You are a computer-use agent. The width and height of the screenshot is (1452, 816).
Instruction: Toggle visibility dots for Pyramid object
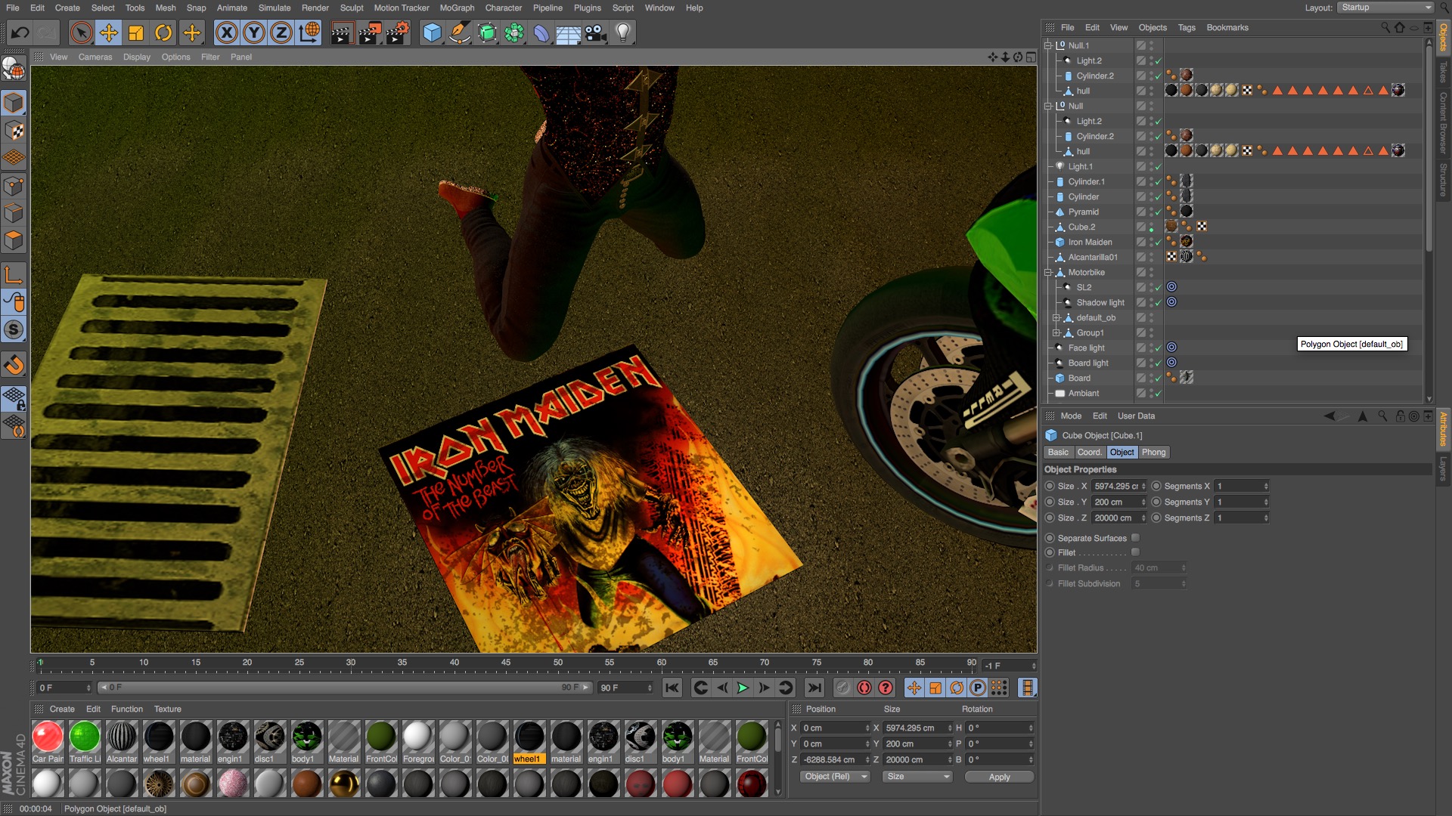1151,212
